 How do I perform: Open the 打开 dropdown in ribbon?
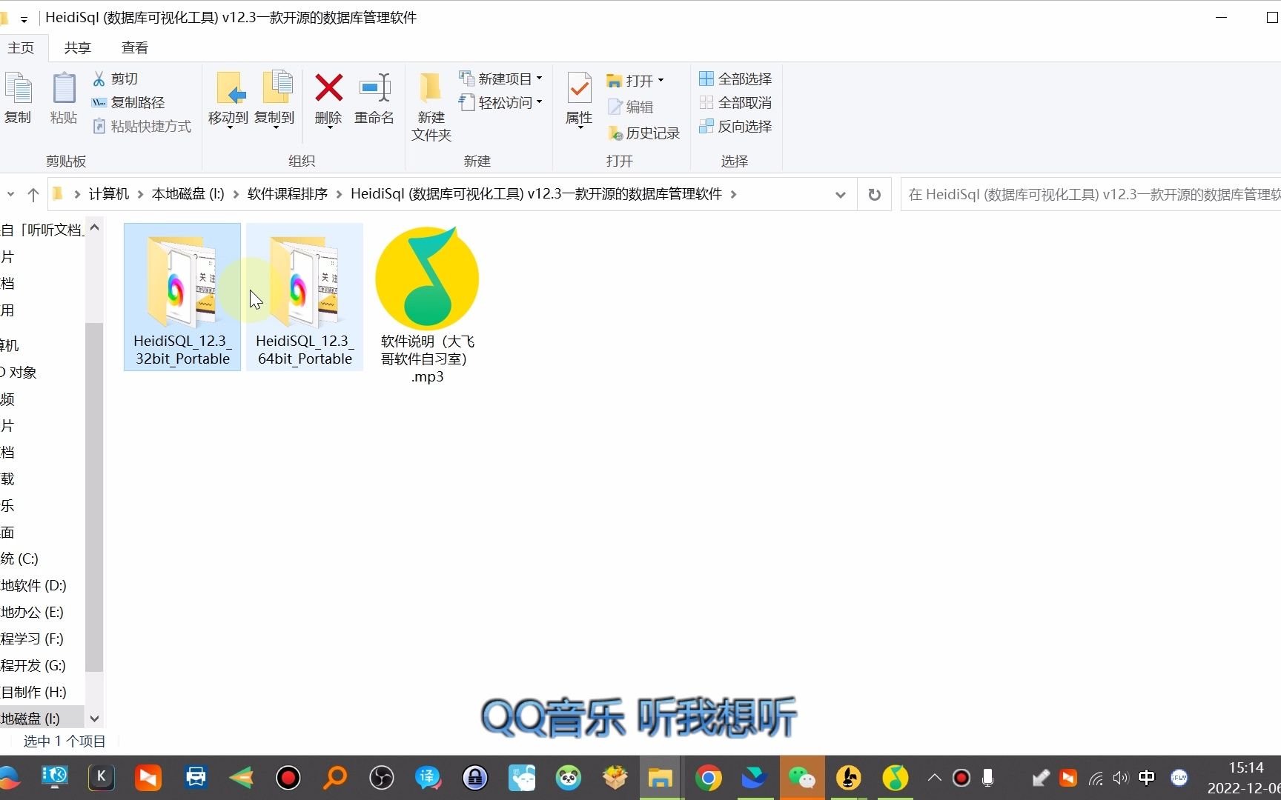click(636, 80)
